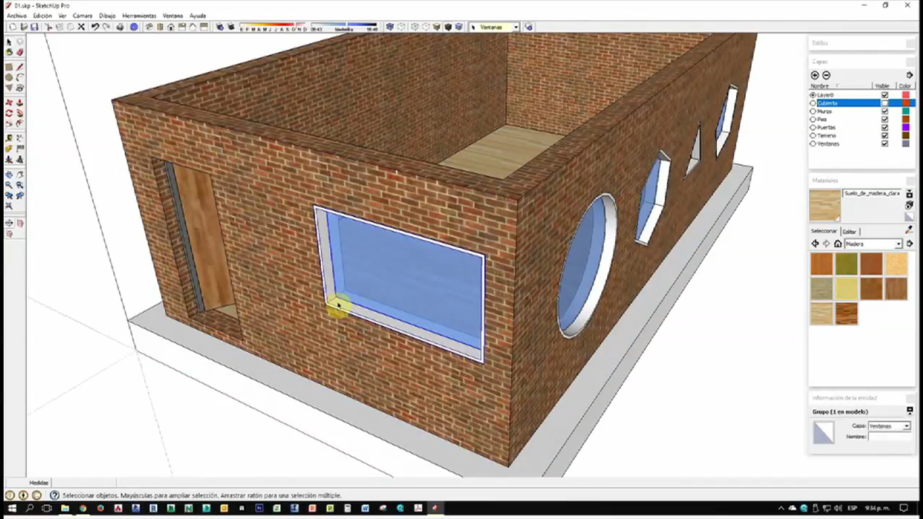Click the sample paint eyedropper icon
The height and width of the screenshot is (519, 923).
[909, 230]
